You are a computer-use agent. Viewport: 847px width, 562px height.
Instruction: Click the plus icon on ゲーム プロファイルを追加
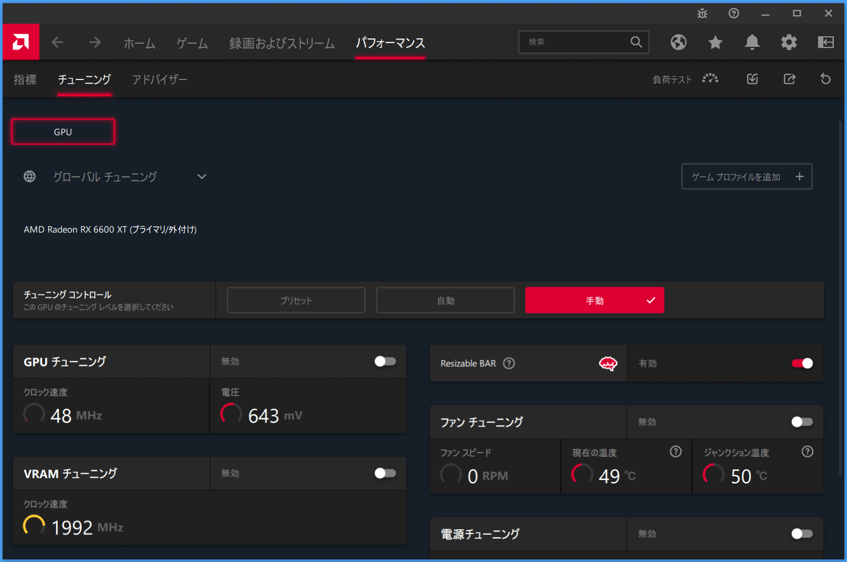[x=799, y=177]
